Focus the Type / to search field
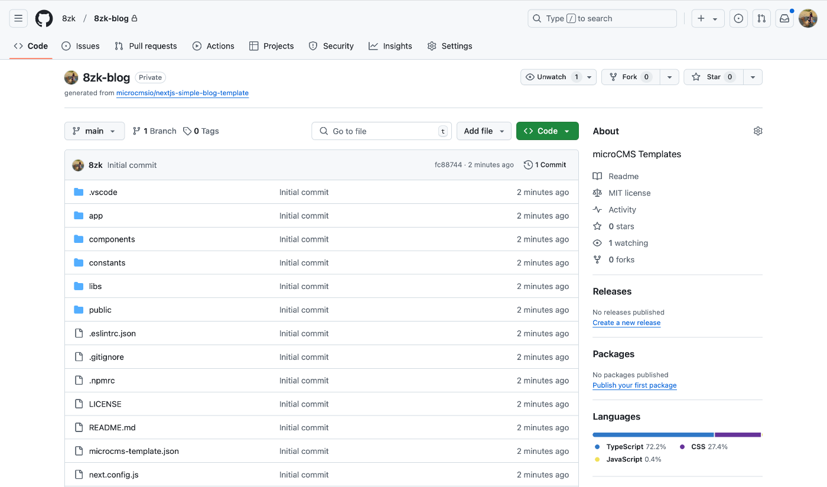The image size is (827, 487). click(602, 18)
